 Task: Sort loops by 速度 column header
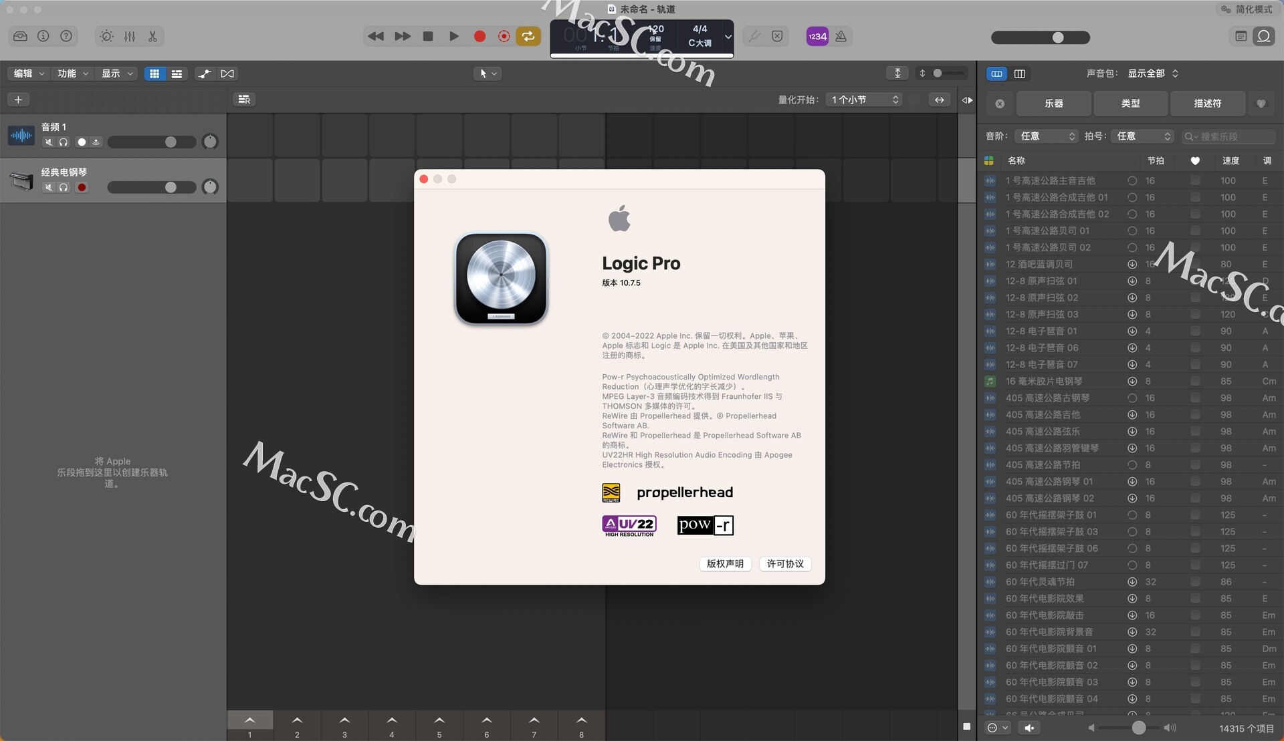(1231, 161)
